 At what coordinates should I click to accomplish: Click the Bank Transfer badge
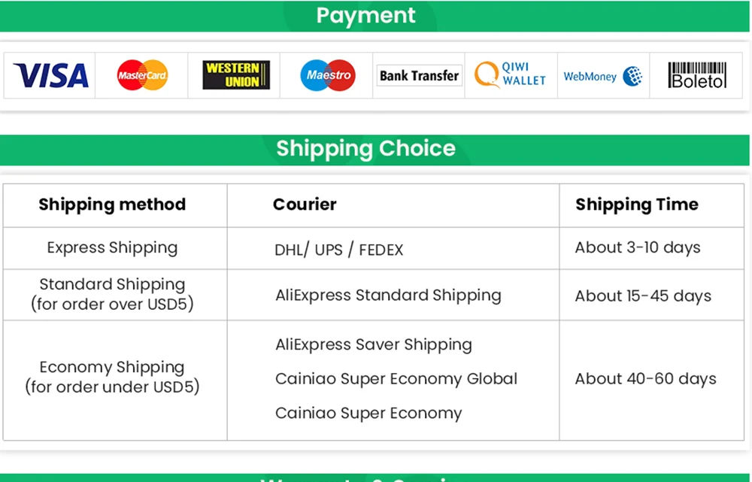pyautogui.click(x=419, y=76)
